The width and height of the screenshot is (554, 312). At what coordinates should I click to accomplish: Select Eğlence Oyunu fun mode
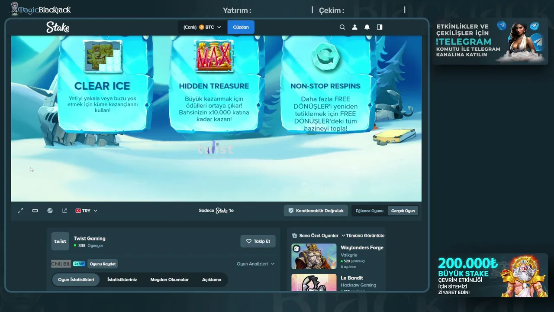(370, 211)
